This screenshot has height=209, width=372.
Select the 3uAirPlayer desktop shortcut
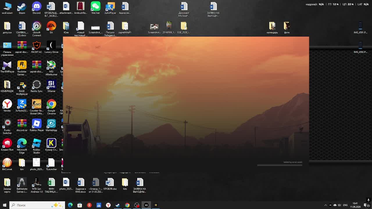tap(110, 8)
